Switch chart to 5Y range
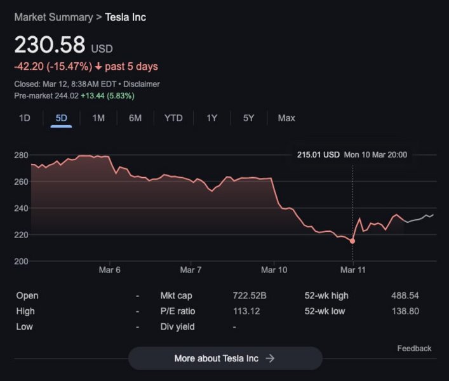Image resolution: width=449 pixels, height=381 pixels. tap(249, 118)
